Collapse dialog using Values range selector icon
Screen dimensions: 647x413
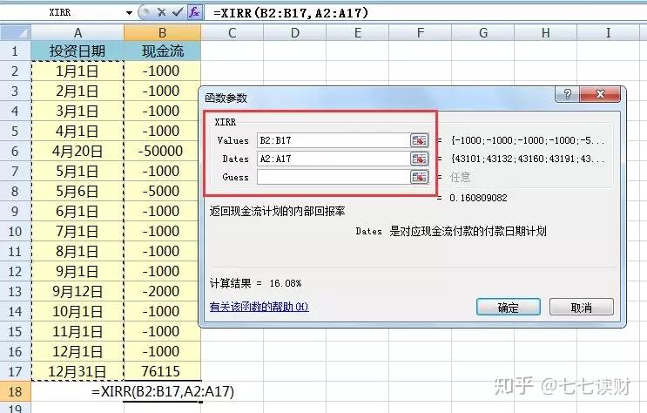[419, 140]
